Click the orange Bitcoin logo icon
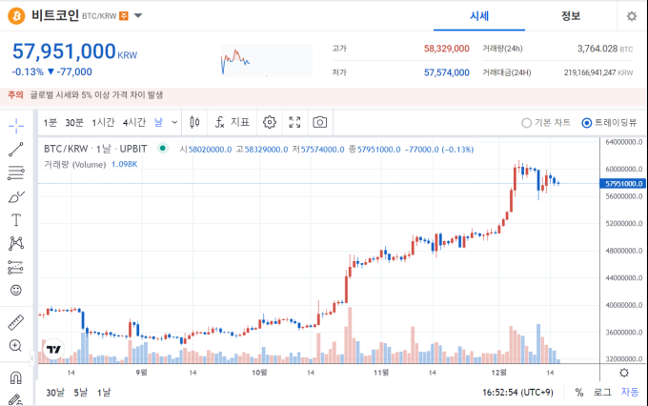This screenshot has height=406, width=648. pyautogui.click(x=16, y=15)
